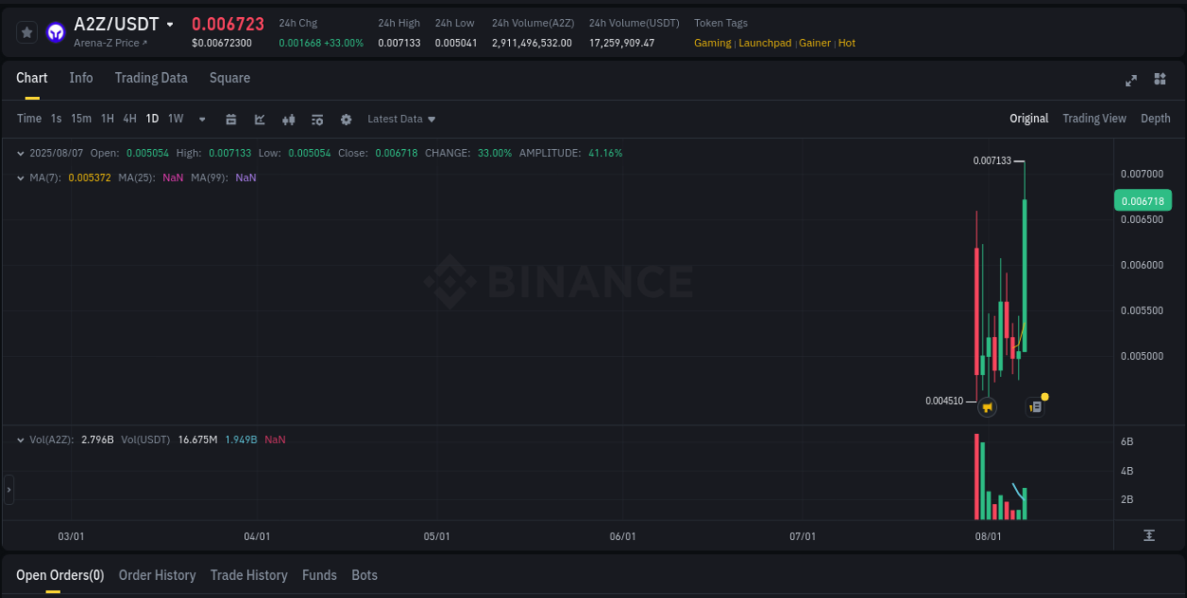
Task: Open the Latest Data dropdown
Action: coord(401,119)
